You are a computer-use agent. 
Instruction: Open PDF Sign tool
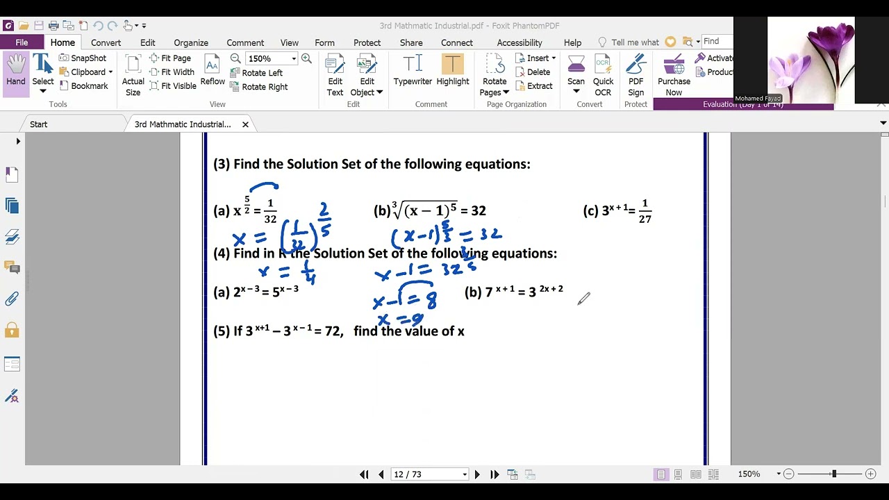pyautogui.click(x=635, y=76)
